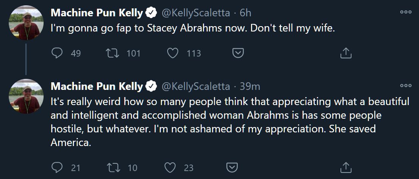Screen dimensions: 419x179
Task: Expand the more options menu on second tweet
Action: [x=406, y=86]
